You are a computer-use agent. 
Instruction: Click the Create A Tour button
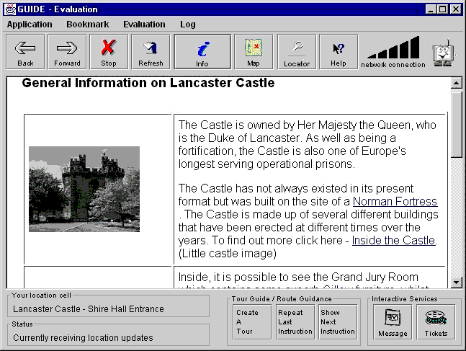coord(252,322)
